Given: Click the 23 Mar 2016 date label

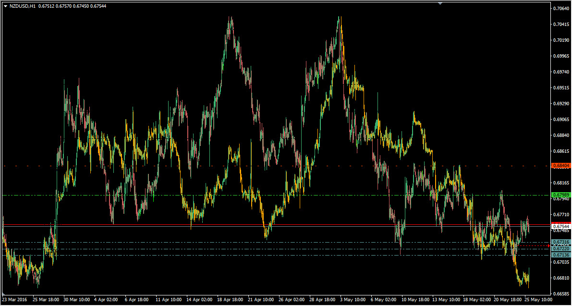Looking at the screenshot, I should [15, 299].
